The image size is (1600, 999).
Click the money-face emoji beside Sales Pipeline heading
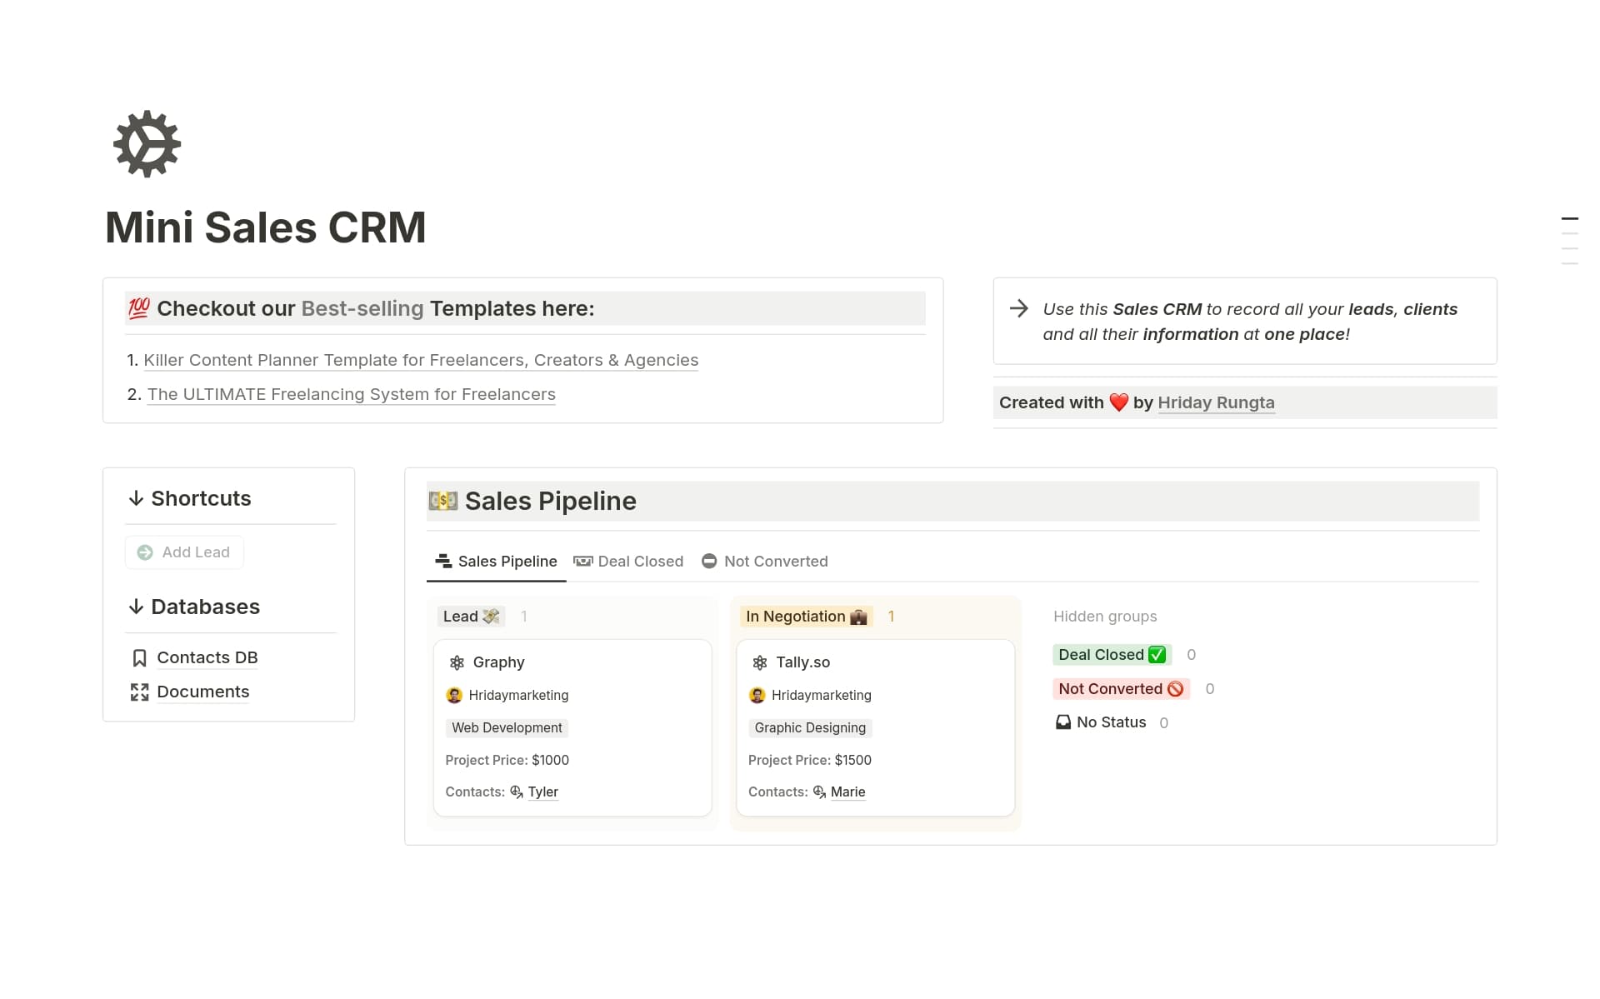(x=442, y=501)
